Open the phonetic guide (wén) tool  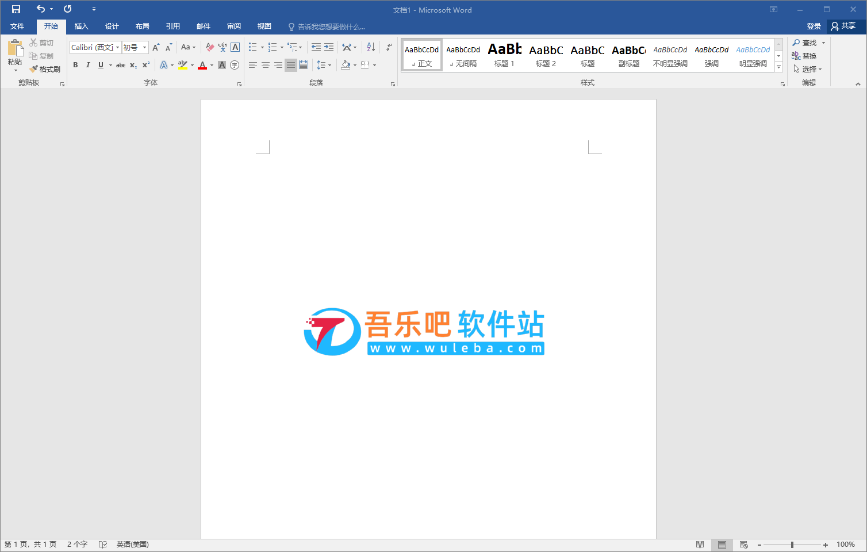point(222,47)
